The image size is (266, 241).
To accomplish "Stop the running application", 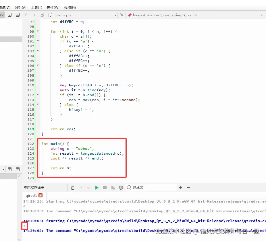I will point(105,188).
